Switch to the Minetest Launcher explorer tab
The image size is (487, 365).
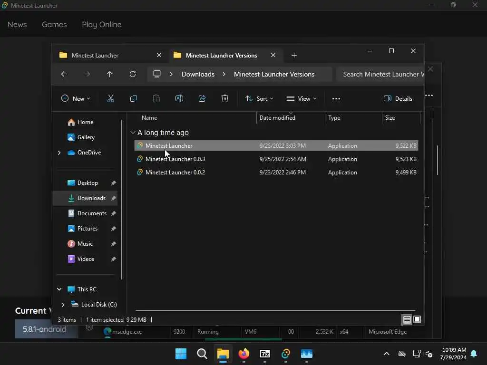click(x=109, y=55)
